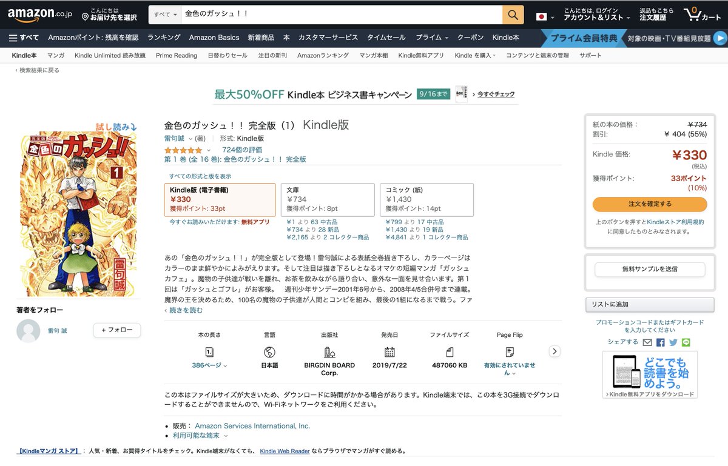Screen dimensions: 728x466
Task: Open ランキング in the nav bar
Action: point(164,38)
